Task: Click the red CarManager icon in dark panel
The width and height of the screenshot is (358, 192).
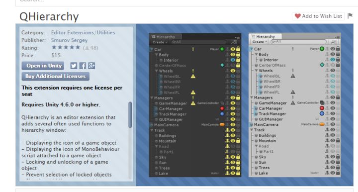Action: (222, 108)
